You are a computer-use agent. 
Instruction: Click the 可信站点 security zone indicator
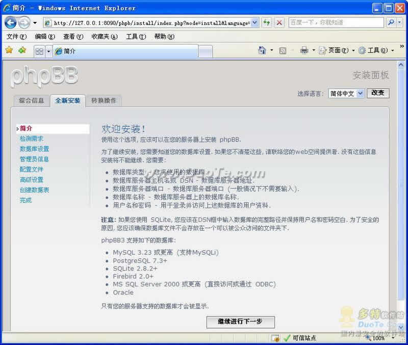(x=300, y=338)
